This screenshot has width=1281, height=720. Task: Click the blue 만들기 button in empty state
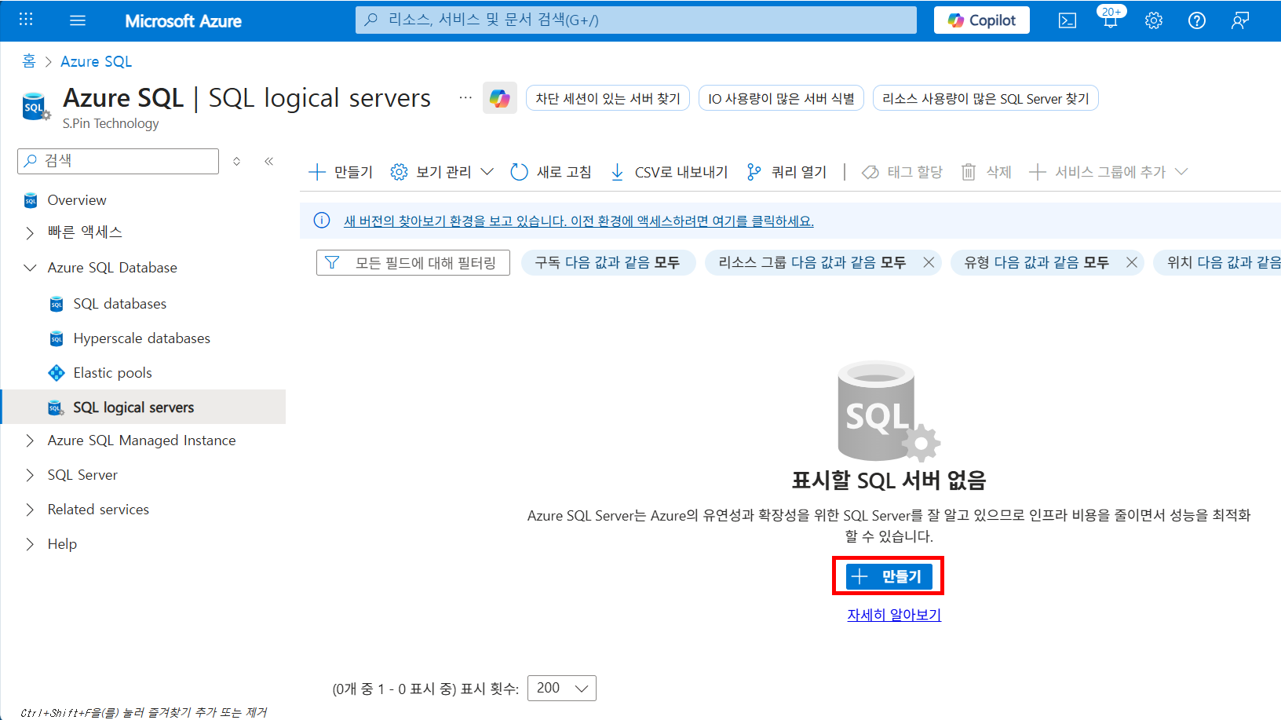(x=889, y=576)
